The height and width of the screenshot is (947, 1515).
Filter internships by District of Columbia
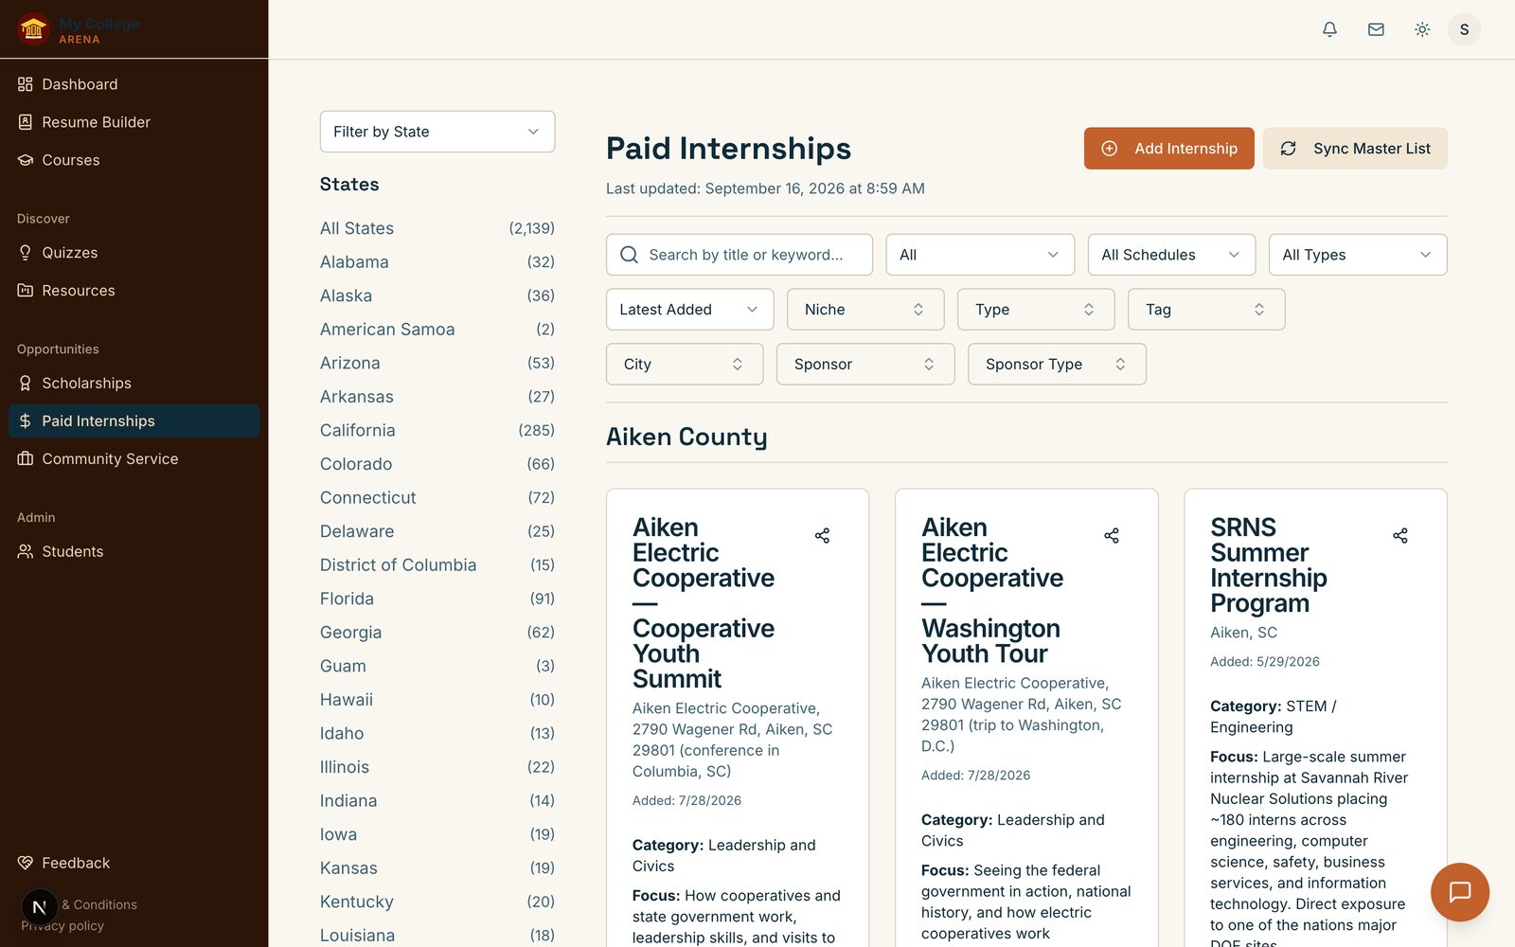pos(437,565)
